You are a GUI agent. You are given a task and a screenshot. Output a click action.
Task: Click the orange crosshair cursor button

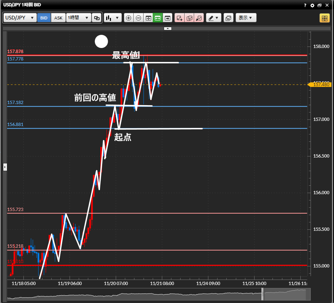point(324,18)
